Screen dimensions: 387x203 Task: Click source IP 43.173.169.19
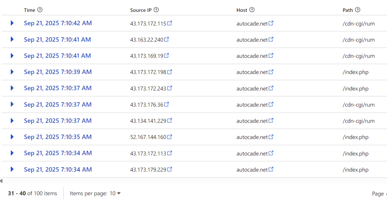click(147, 56)
